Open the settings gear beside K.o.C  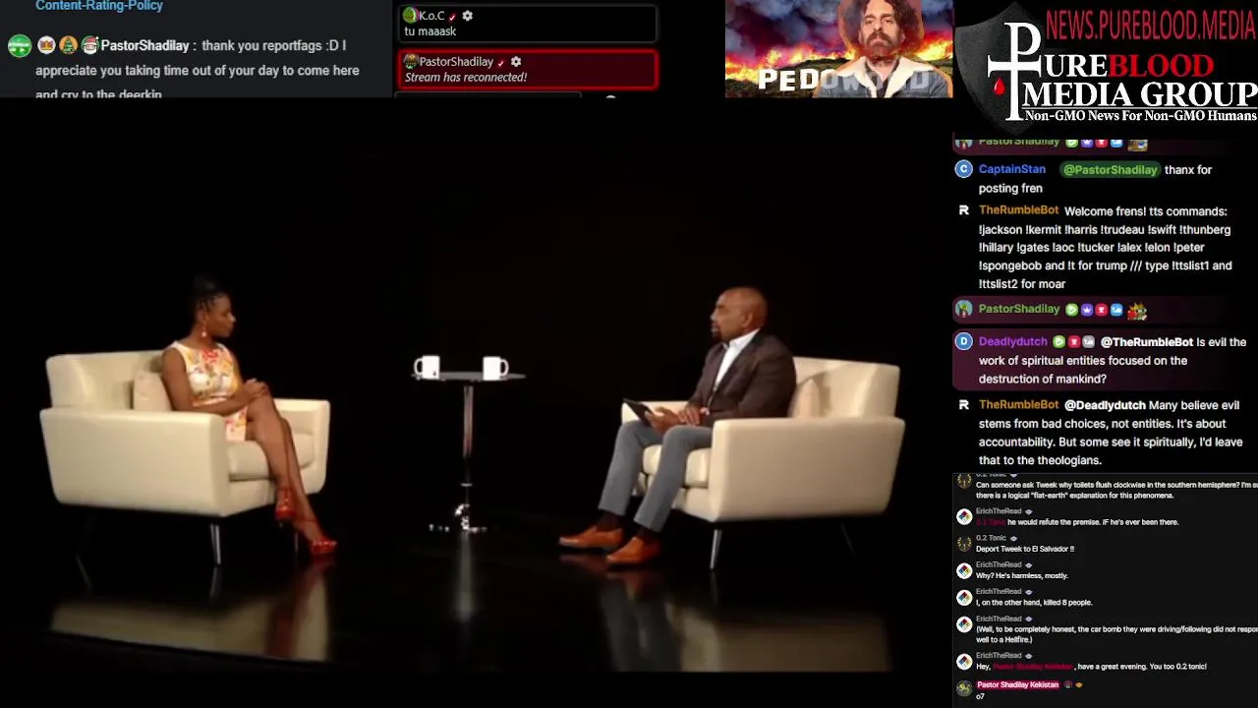click(x=468, y=16)
